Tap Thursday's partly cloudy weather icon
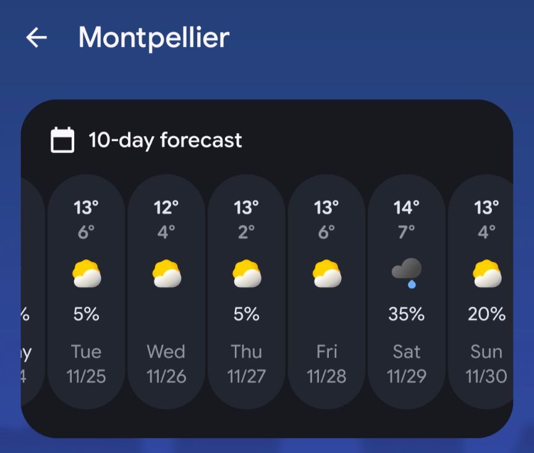The image size is (534, 453). (x=246, y=274)
